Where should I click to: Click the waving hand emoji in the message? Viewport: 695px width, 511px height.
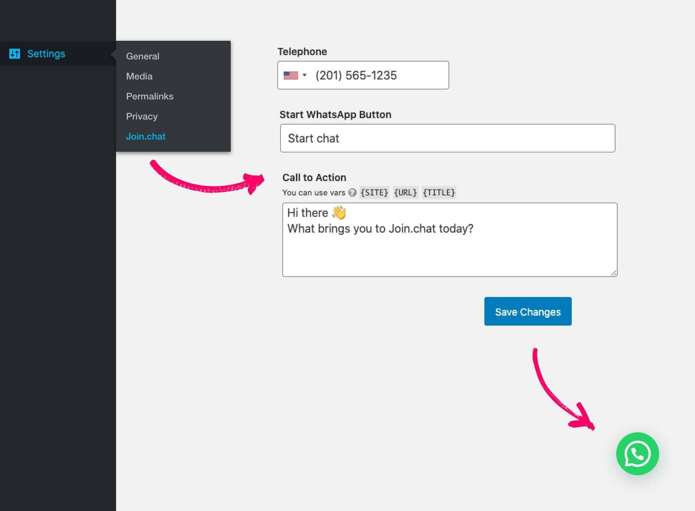(339, 213)
